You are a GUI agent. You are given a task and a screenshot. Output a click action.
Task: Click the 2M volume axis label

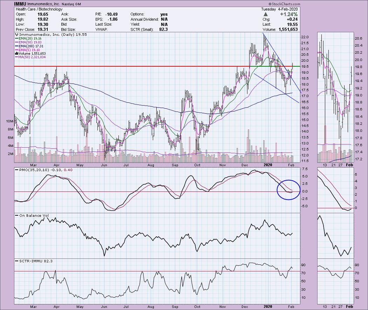(x=10, y=154)
